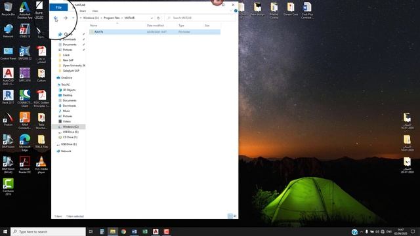This screenshot has height=236, width=420.
Task: Open TEKLA Files desktop folder
Action: click(x=41, y=142)
